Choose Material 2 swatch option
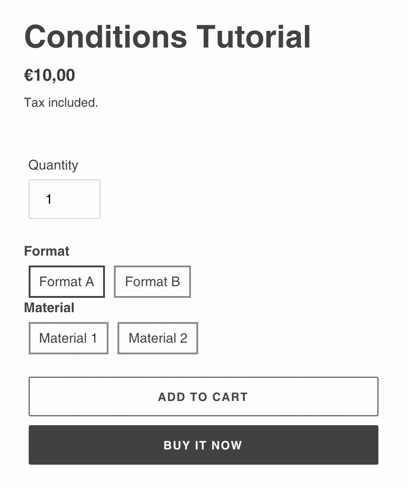The width and height of the screenshot is (408, 488). click(x=157, y=338)
